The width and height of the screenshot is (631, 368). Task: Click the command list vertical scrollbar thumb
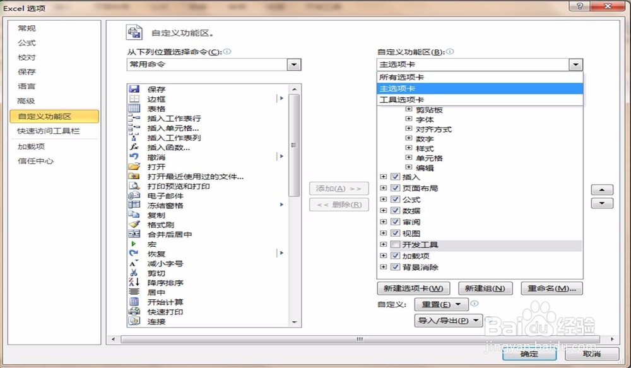point(294,145)
